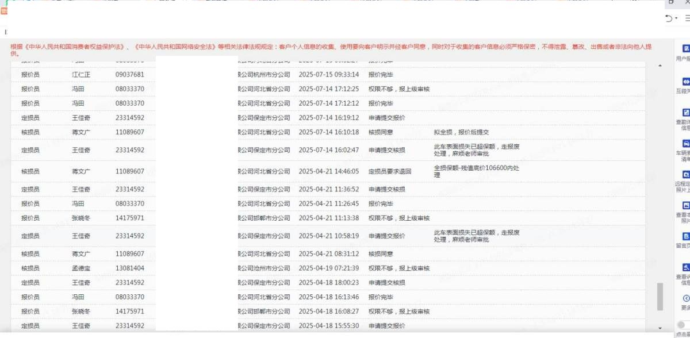Click the 查看诉讼信息 gavel icon

[x=685, y=267]
